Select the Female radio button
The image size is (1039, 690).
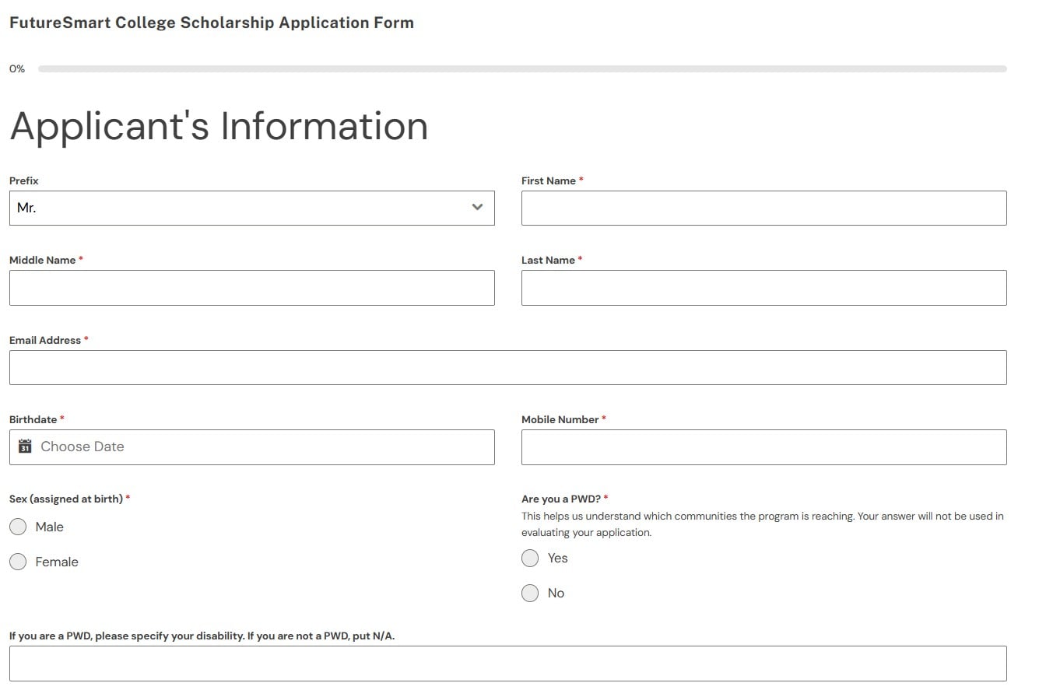[18, 562]
